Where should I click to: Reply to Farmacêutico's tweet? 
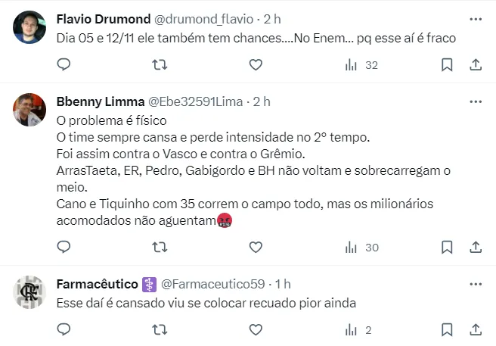(x=64, y=329)
